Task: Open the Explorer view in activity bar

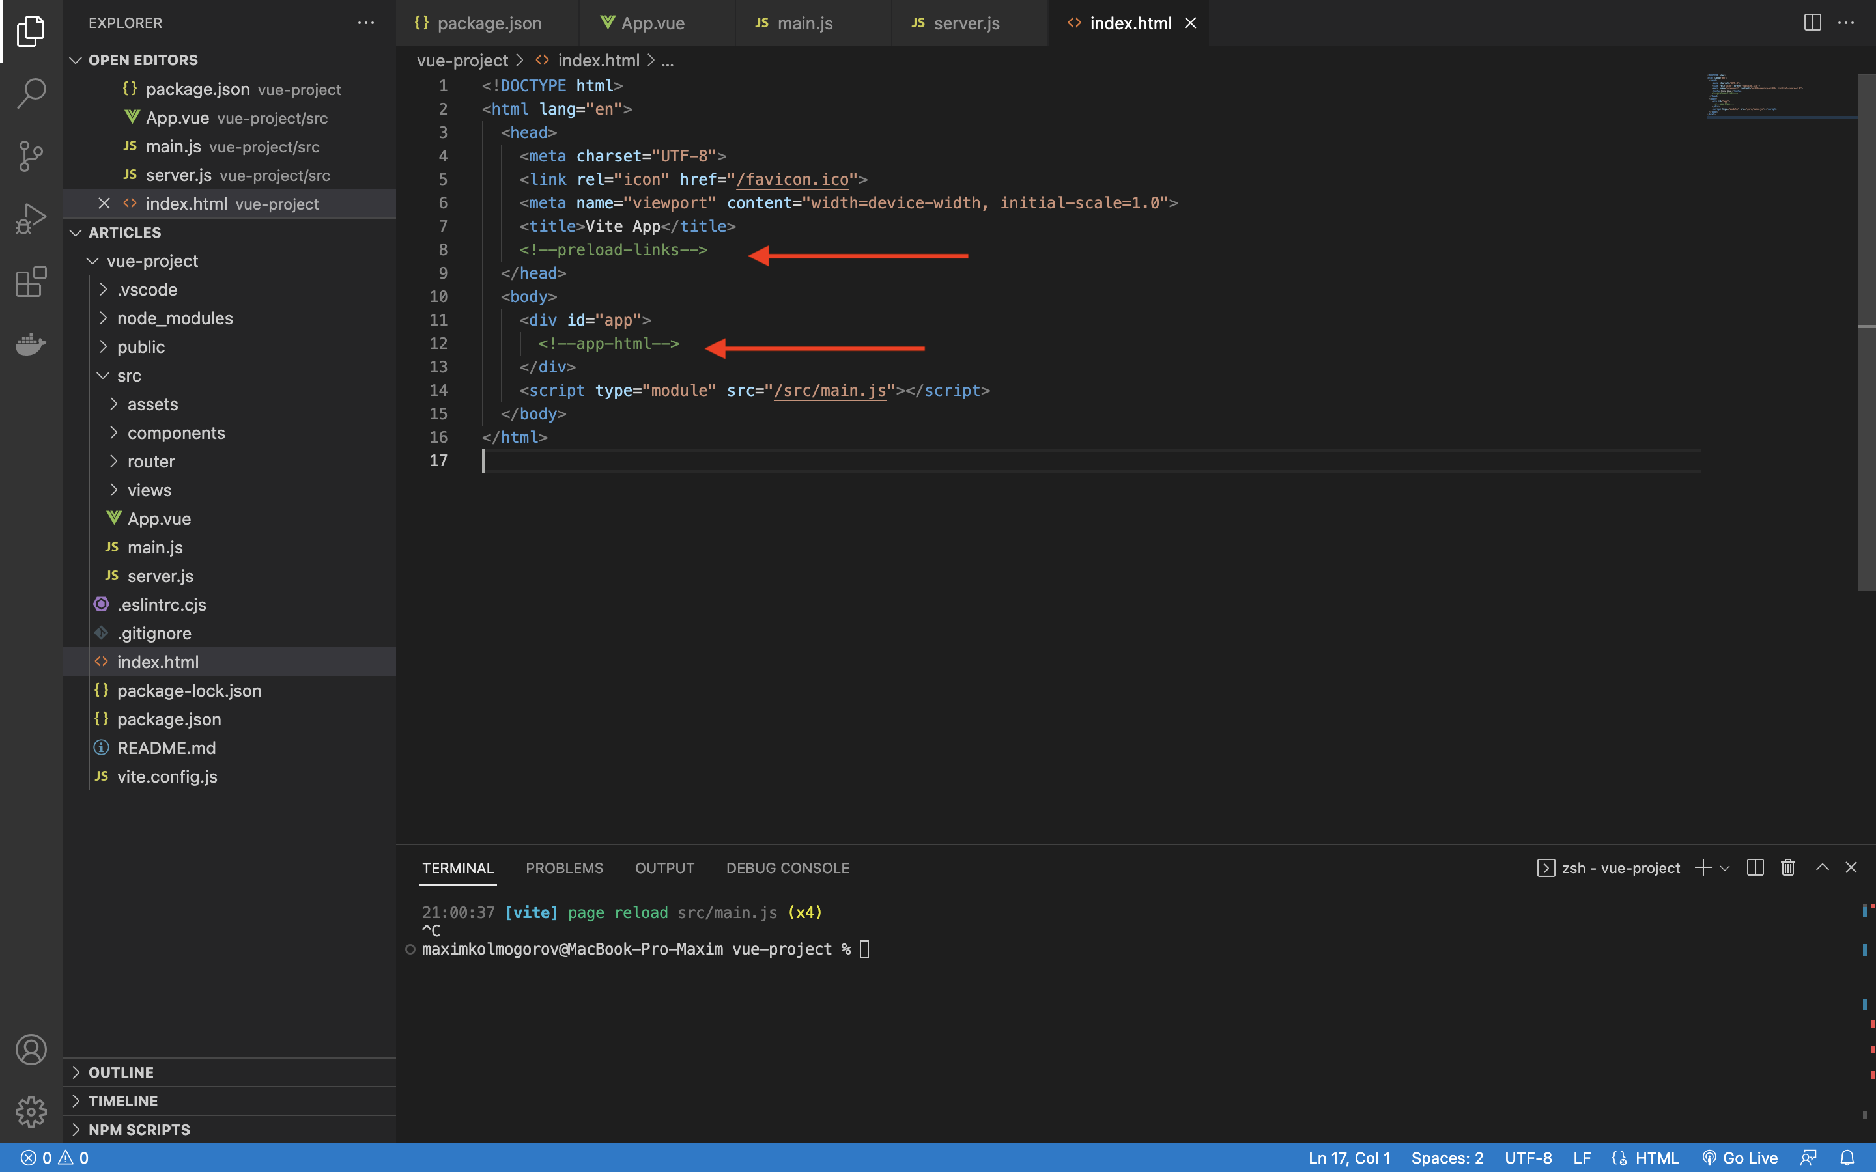Action: (31, 31)
